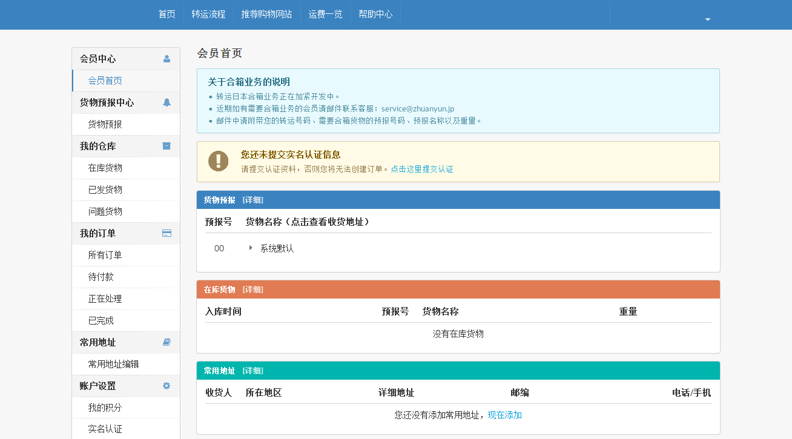Click the 现在添加 address link
This screenshot has height=439, width=792.
[x=505, y=415]
